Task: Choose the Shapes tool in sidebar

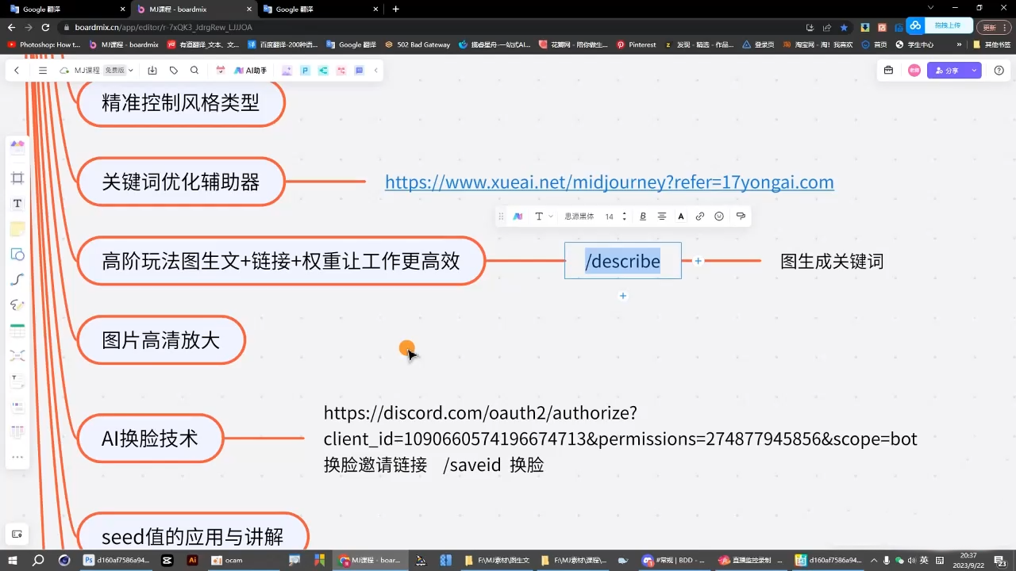Action: pyautogui.click(x=17, y=255)
